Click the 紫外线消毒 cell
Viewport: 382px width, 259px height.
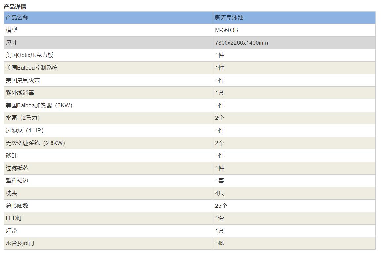click(20, 93)
